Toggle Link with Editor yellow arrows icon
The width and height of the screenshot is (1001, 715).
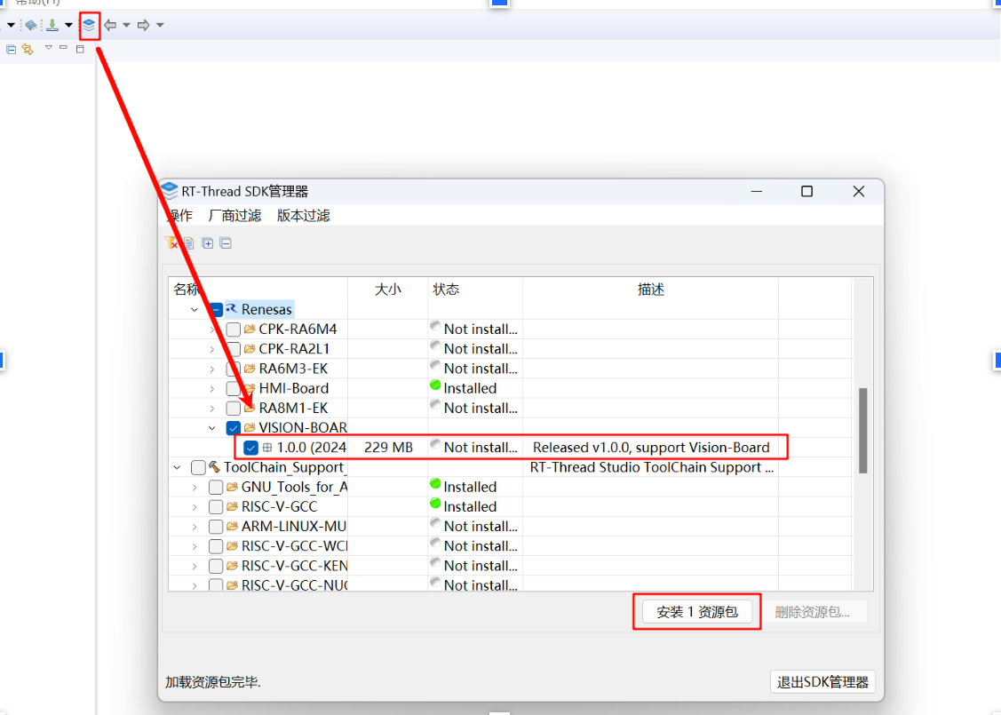pos(28,49)
